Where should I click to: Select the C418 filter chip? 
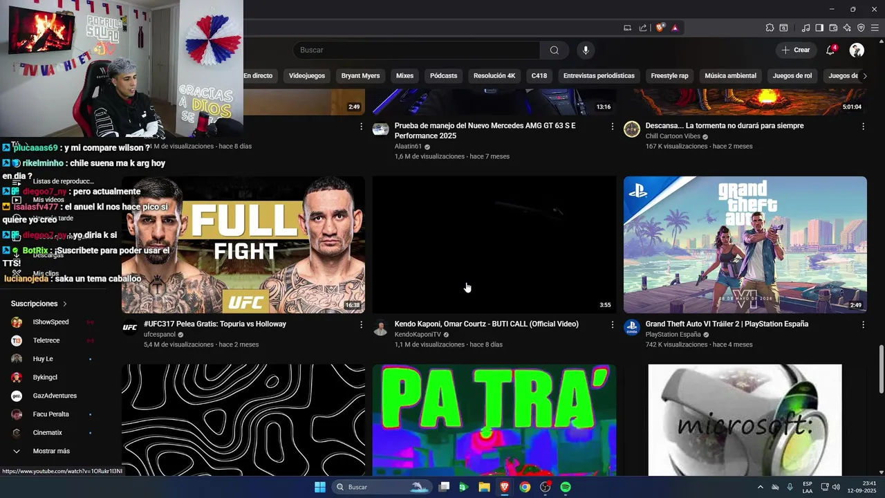tap(539, 75)
